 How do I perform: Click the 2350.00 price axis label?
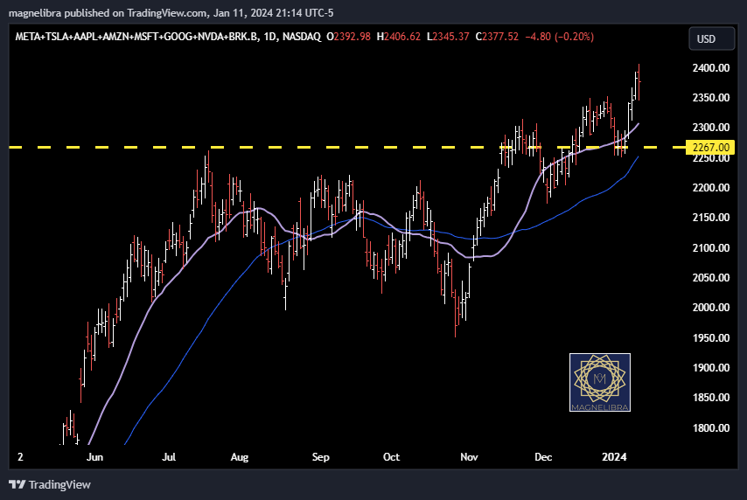[711, 98]
